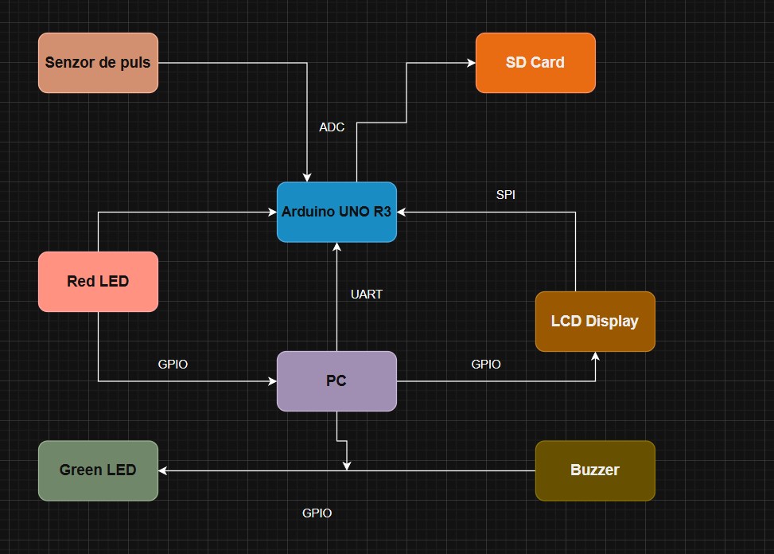The width and height of the screenshot is (774, 554).
Task: Select the Green LED block
Action: click(x=98, y=470)
